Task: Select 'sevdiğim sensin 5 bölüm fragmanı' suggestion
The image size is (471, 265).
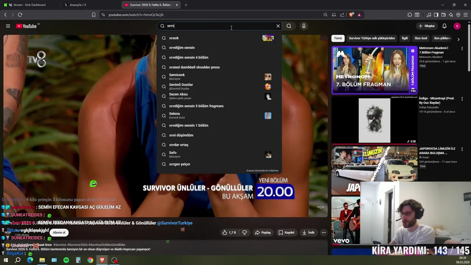Action: click(x=219, y=106)
